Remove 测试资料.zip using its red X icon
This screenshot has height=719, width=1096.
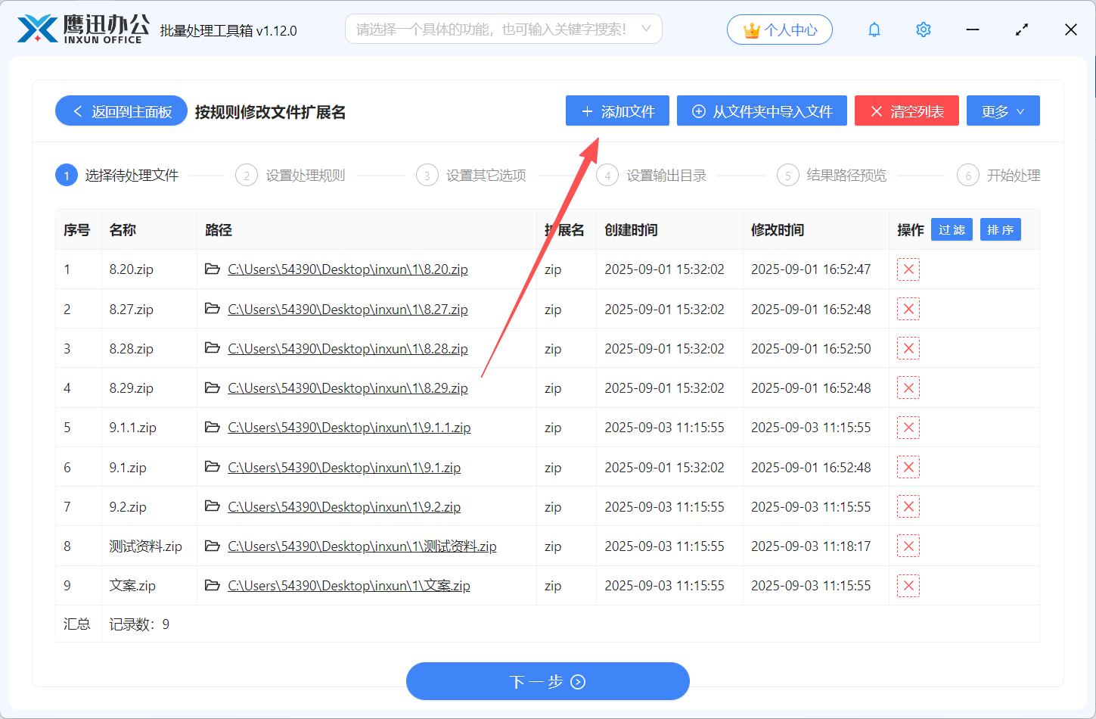click(x=908, y=546)
